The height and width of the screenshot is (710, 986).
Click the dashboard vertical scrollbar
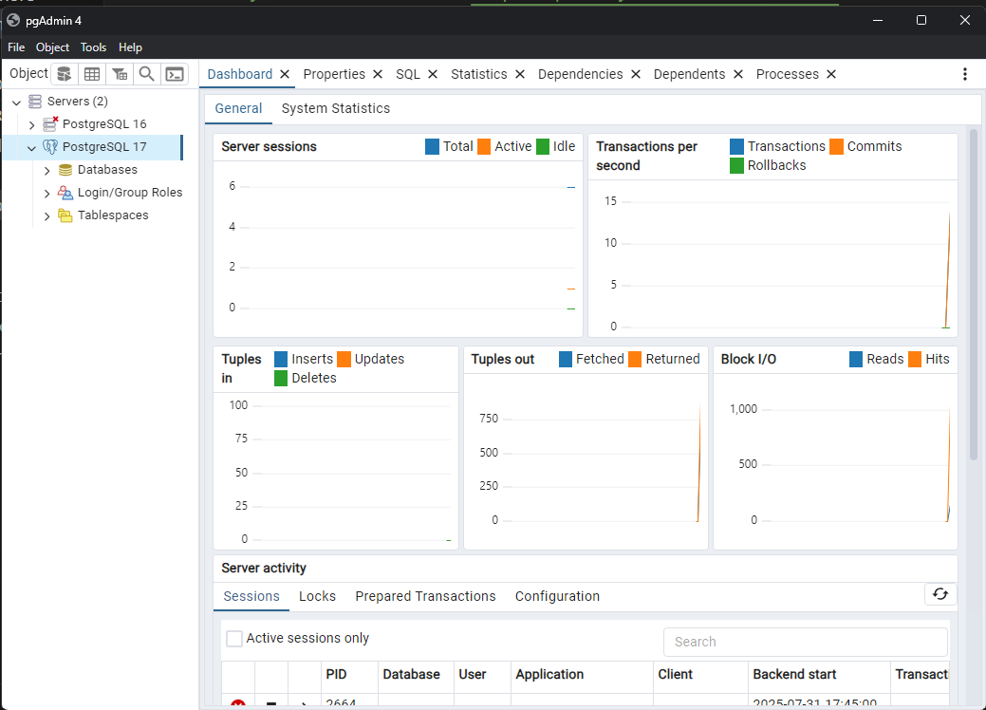pyautogui.click(x=974, y=294)
